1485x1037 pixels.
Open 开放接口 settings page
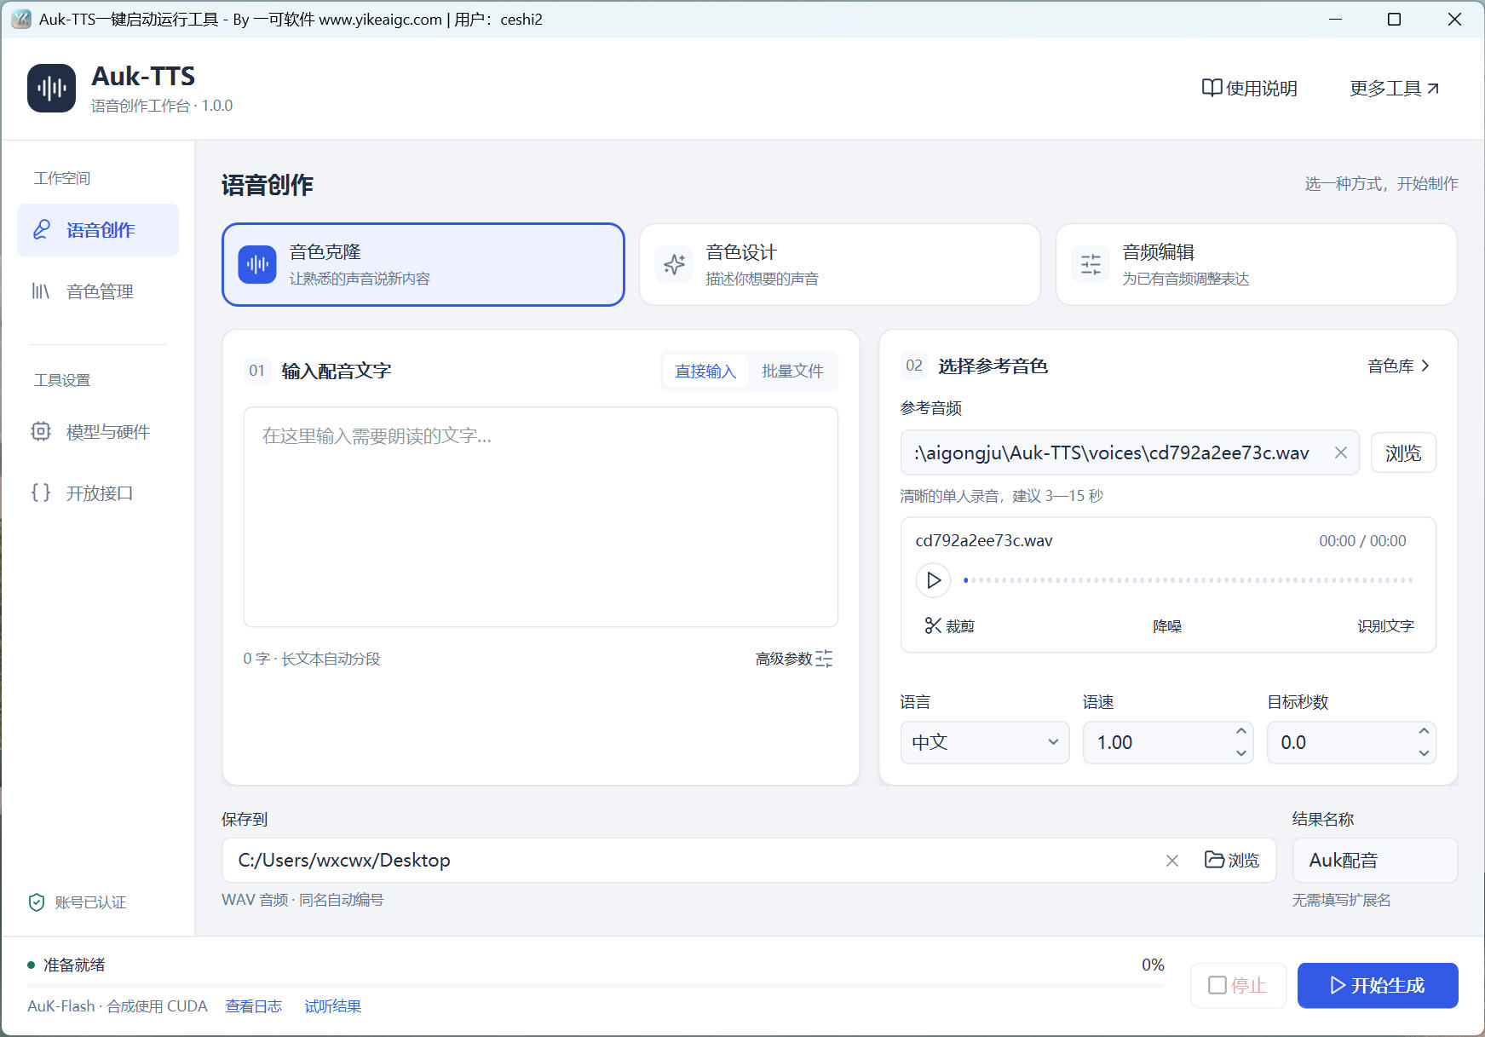point(98,493)
